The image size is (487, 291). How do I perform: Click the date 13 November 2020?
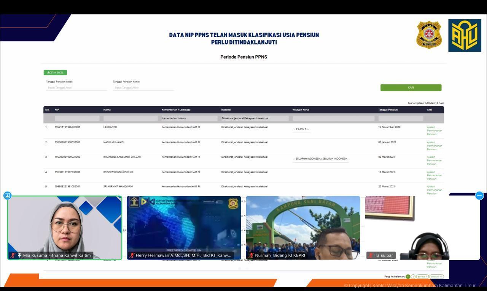(x=389, y=127)
